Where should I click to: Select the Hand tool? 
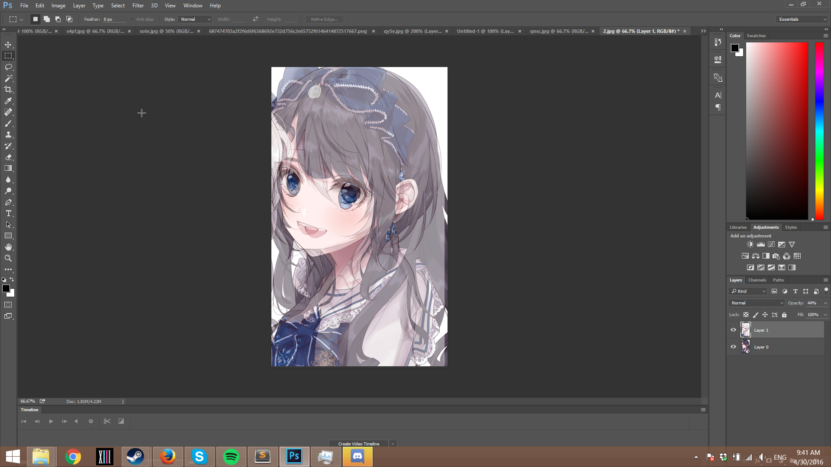[x=8, y=247]
